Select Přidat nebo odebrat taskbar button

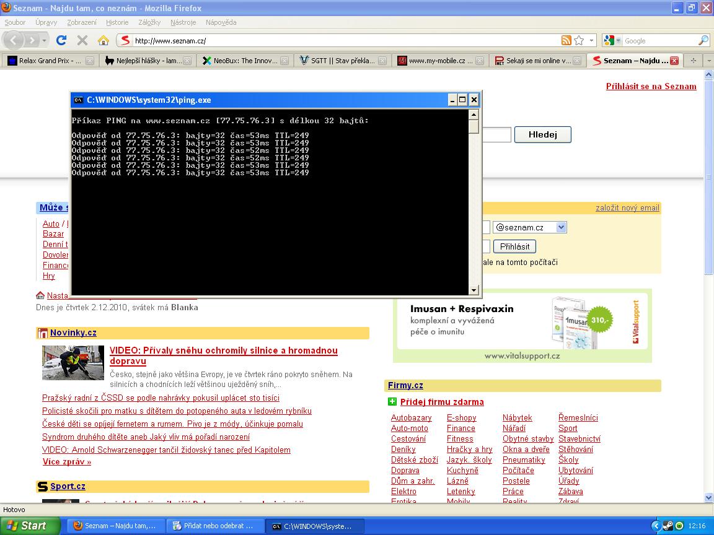pos(214,526)
